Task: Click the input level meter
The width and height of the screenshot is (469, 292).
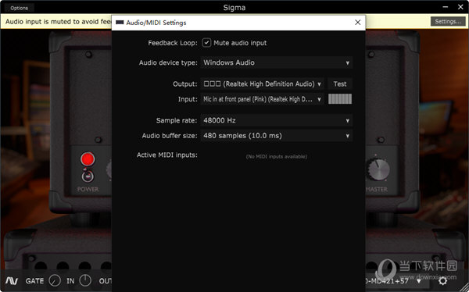Action: (x=340, y=99)
